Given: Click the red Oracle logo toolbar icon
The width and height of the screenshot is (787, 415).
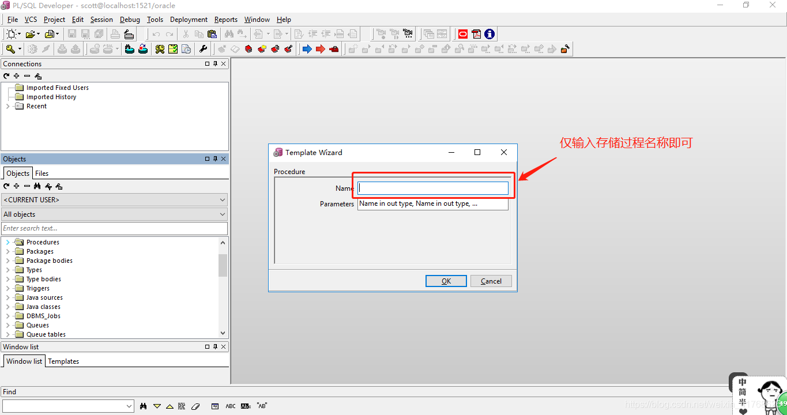Looking at the screenshot, I should click(x=463, y=34).
